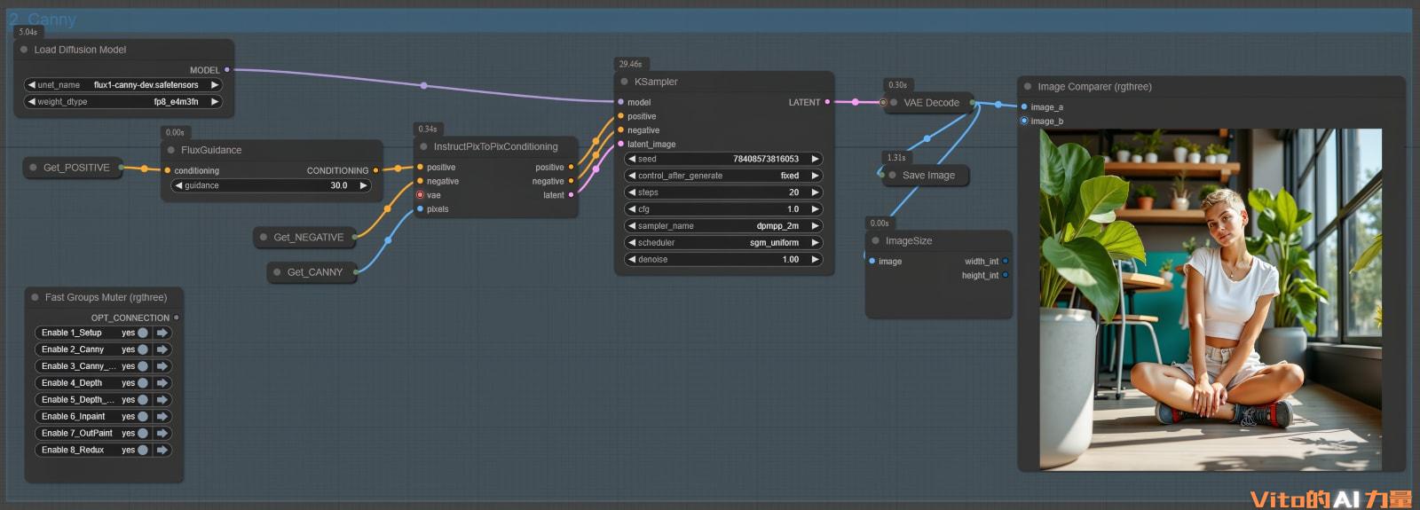Toggle the Enable 2_Canny switch

(x=143, y=349)
